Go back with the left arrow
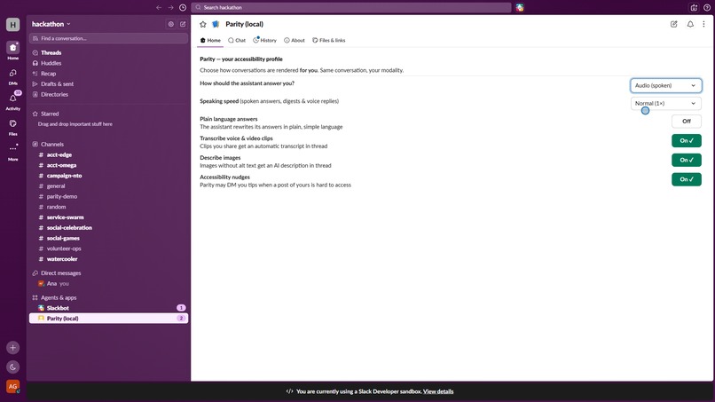The height and width of the screenshot is (402, 715). pyautogui.click(x=159, y=7)
